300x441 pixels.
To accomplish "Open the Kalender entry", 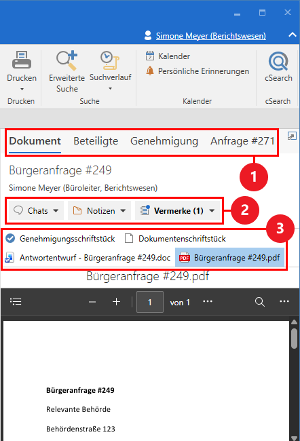I will point(168,56).
